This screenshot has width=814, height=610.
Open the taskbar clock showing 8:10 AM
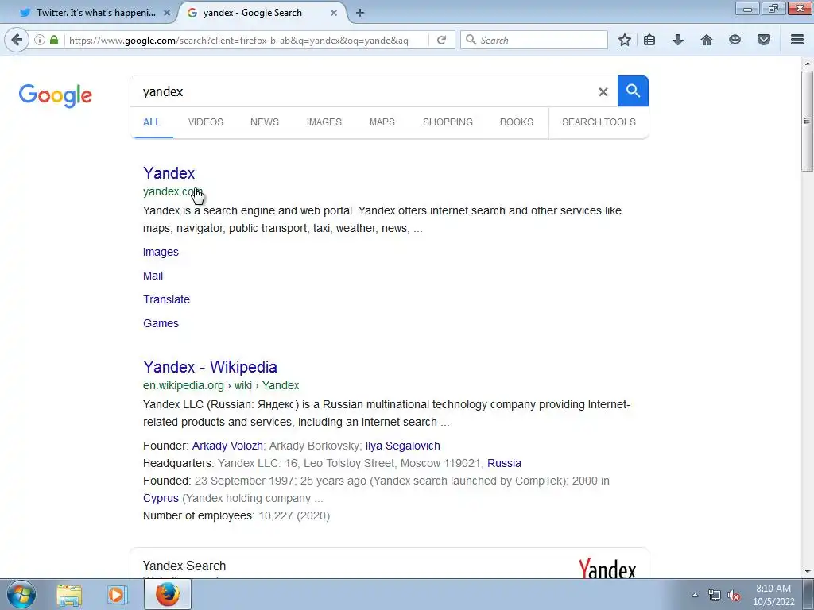coord(773,595)
